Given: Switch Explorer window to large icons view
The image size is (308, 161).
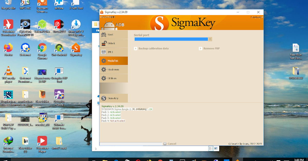Looking at the screenshot, I should coord(216,148).
